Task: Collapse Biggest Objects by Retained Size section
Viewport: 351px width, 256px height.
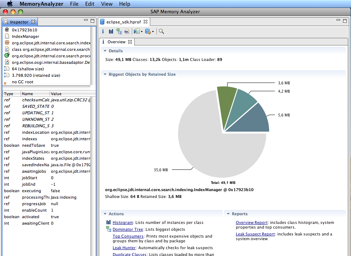Action: [105, 74]
